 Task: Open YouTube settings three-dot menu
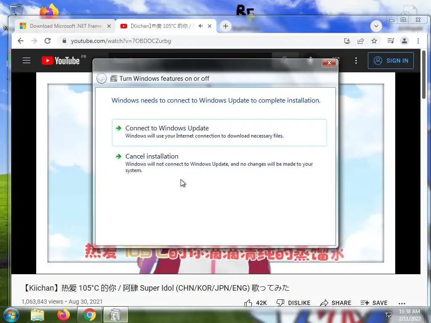[356, 61]
